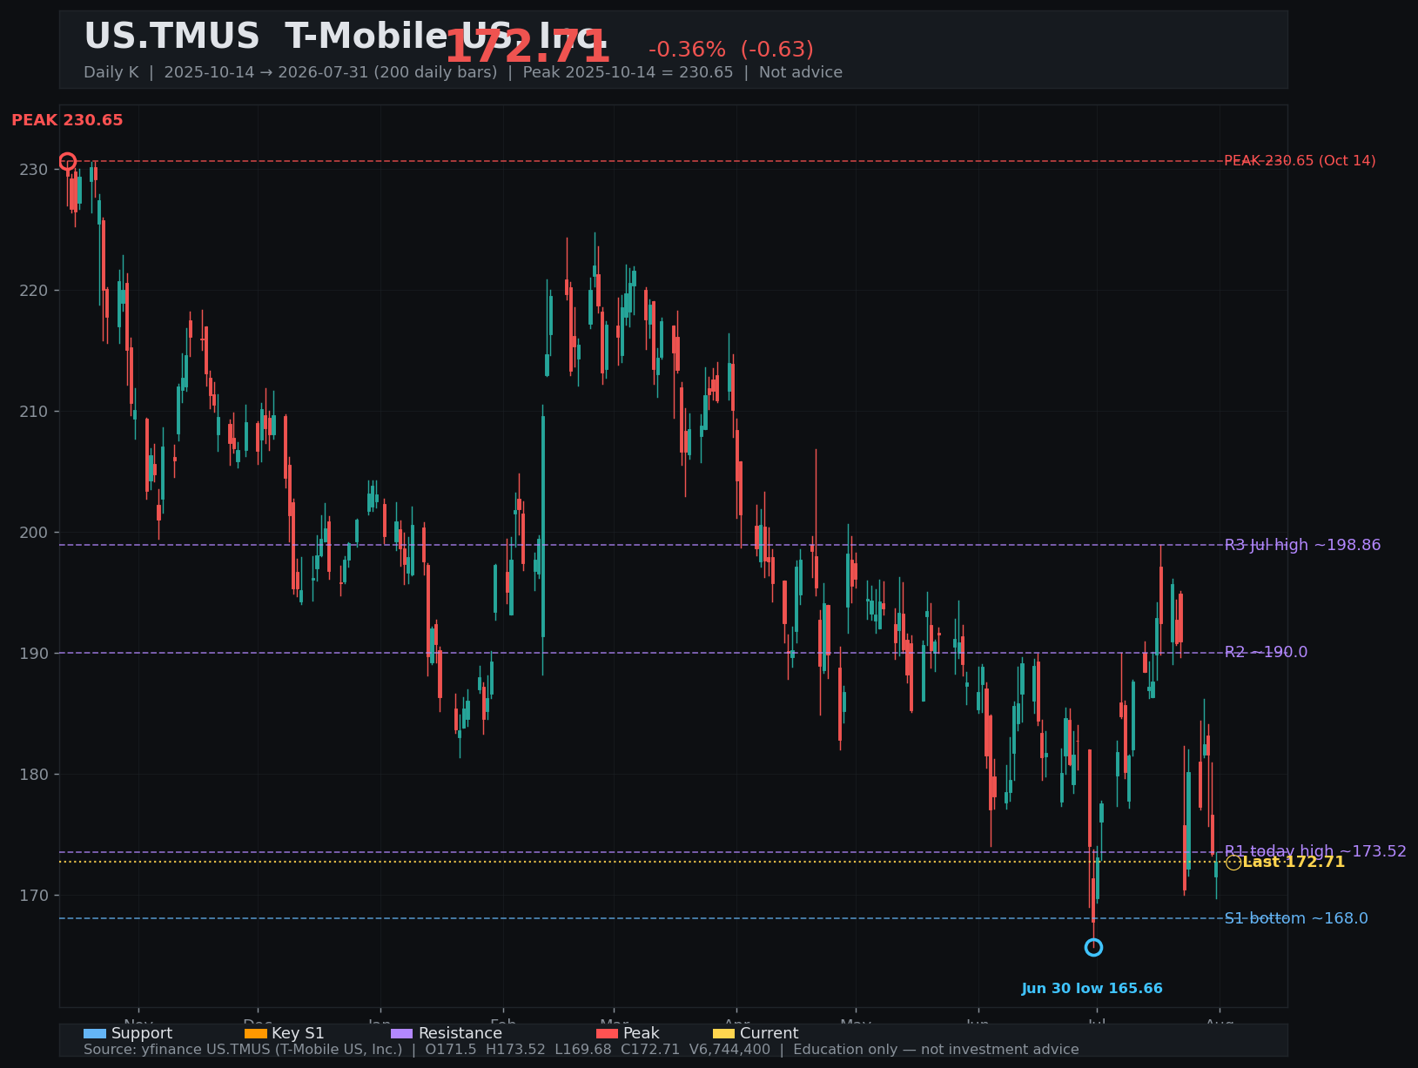Screen dimensions: 1418x1068
Task: Click the 190 y-axis tick label
Action: coord(33,653)
